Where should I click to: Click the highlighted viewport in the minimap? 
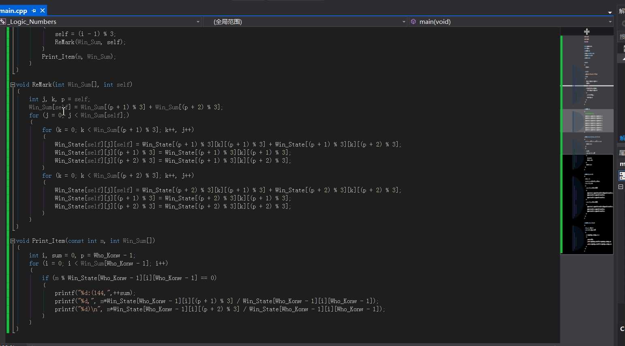pos(587,121)
